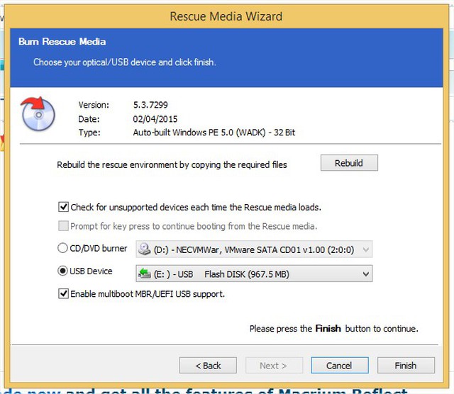Toggle Enable multiboot MBR/UEFI USB support
This screenshot has width=454, height=394.
(x=63, y=293)
